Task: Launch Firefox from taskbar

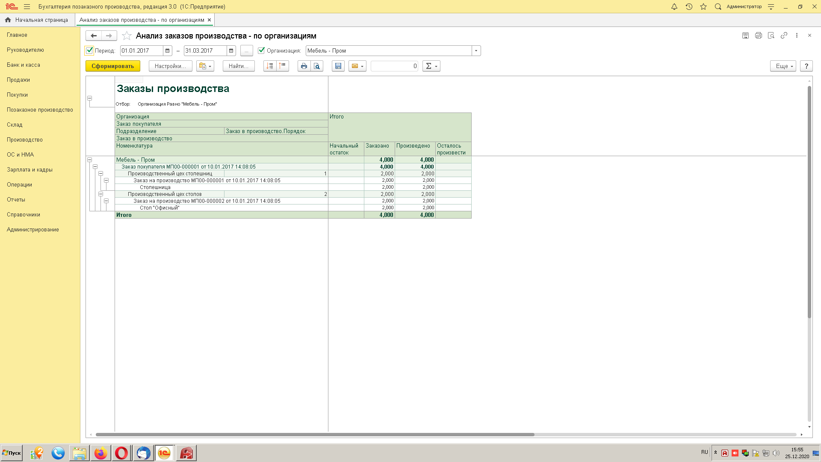Action: pyautogui.click(x=101, y=453)
